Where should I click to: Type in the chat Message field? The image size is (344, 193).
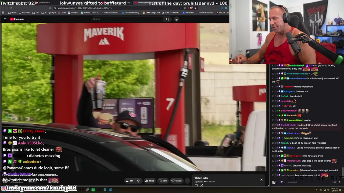pyautogui.click(x=309, y=182)
